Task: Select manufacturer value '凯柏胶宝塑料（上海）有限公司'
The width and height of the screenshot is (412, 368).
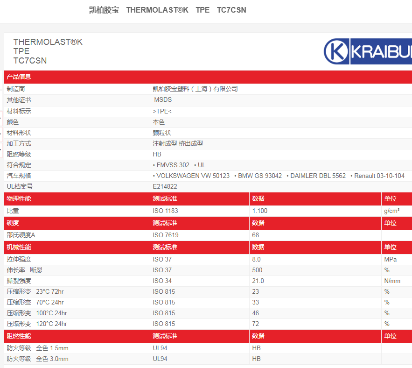Action: pos(195,89)
